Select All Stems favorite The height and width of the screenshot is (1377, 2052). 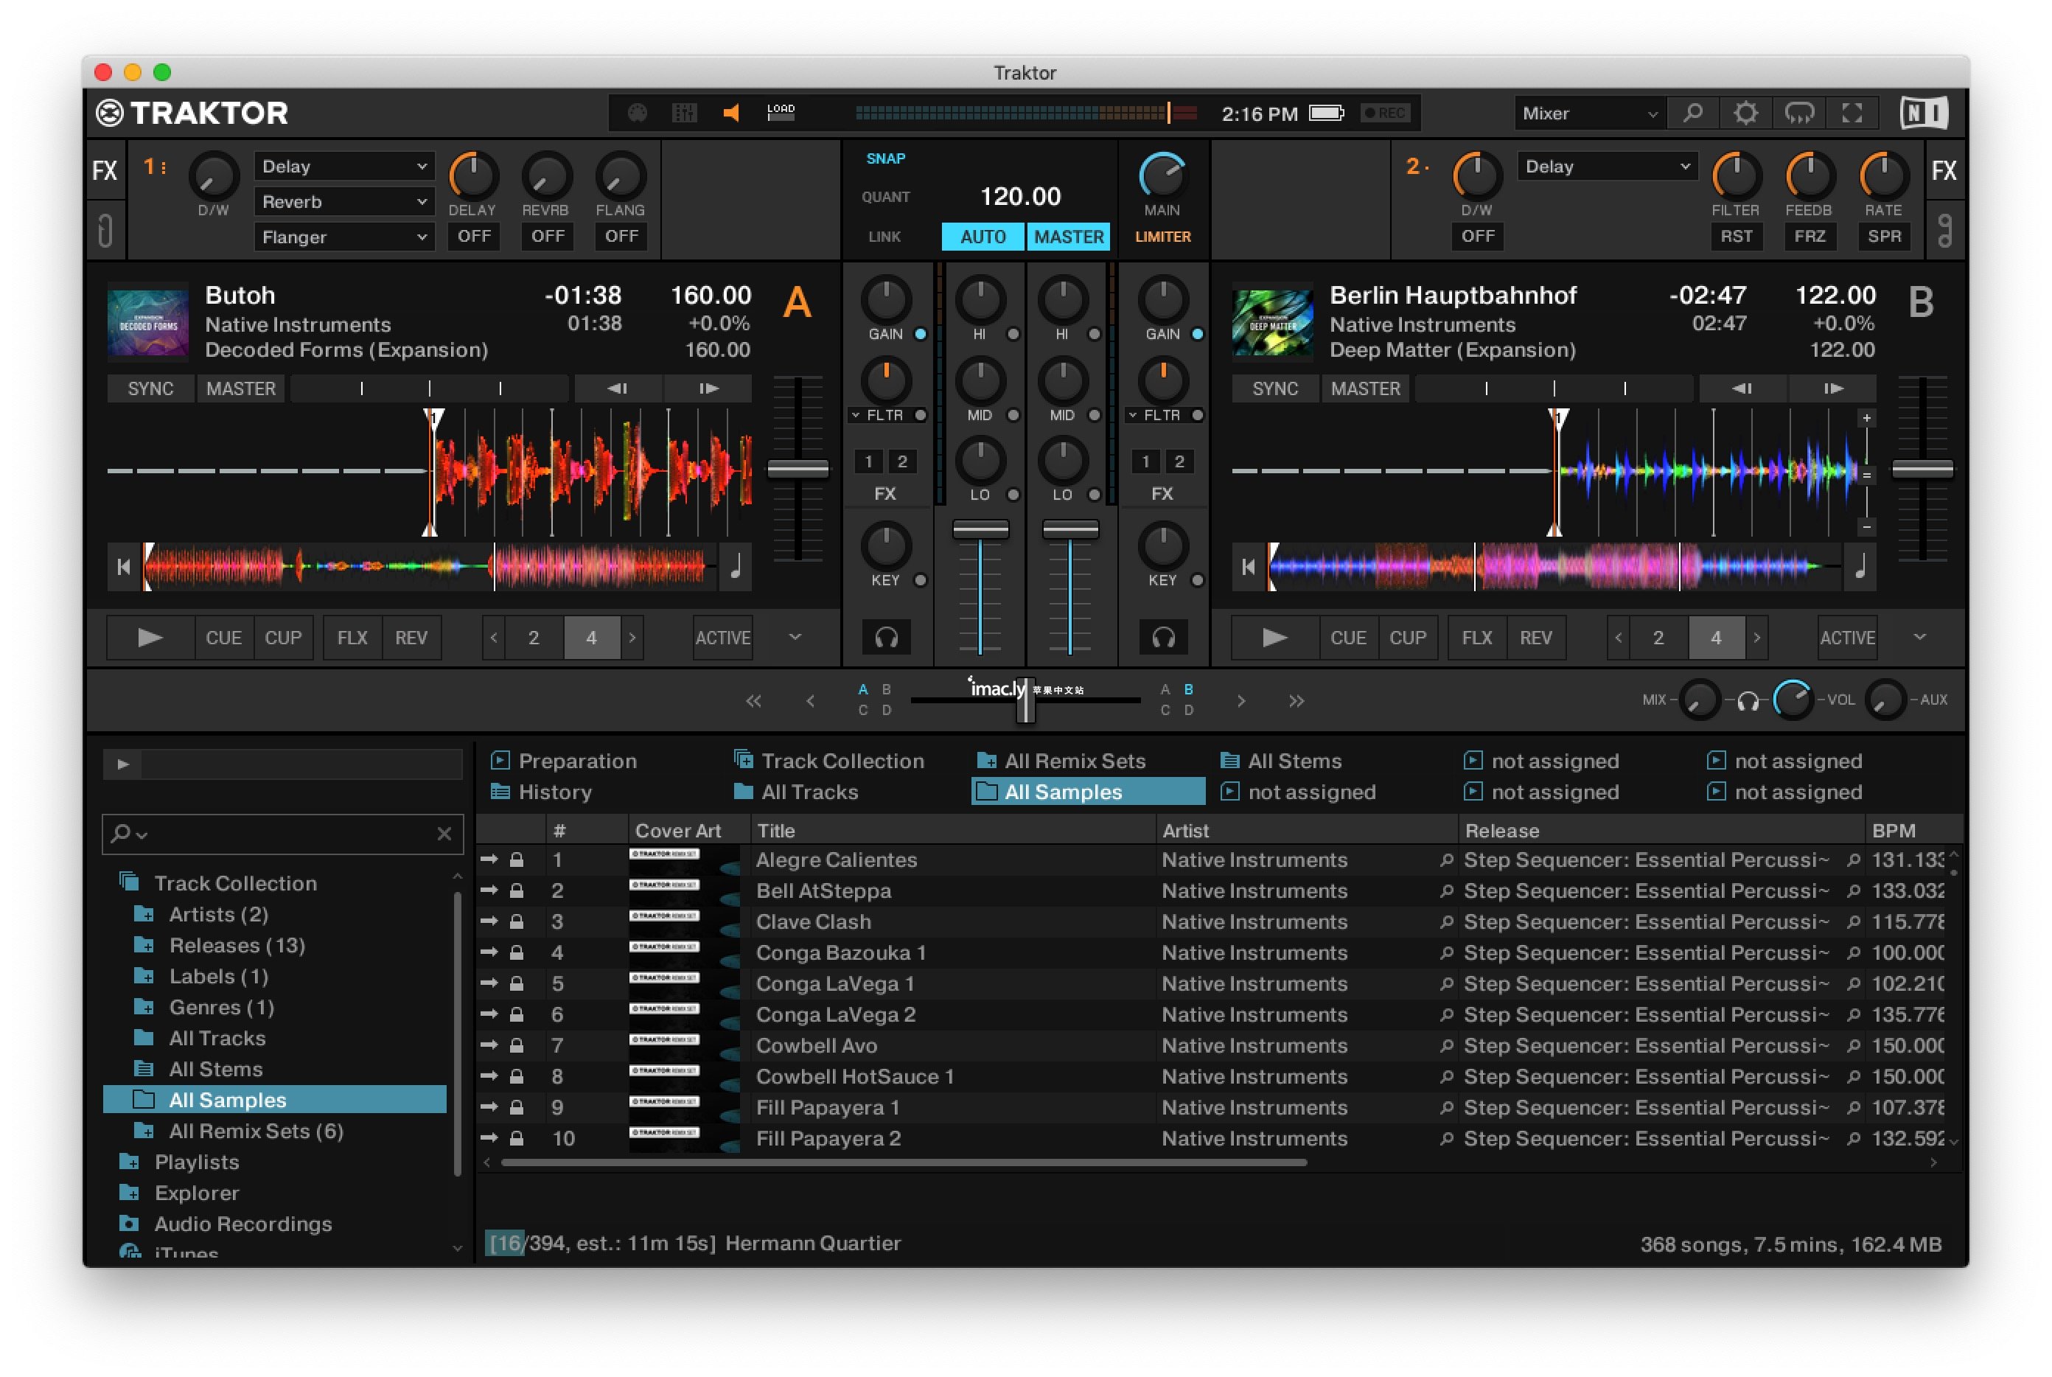tap(1281, 761)
